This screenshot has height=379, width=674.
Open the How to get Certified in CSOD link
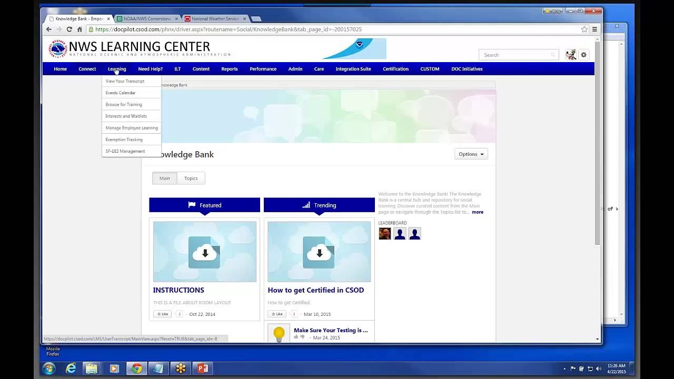(x=315, y=290)
